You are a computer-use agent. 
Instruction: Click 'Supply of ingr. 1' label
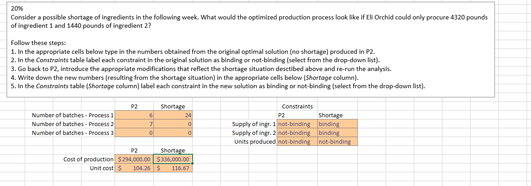point(254,124)
